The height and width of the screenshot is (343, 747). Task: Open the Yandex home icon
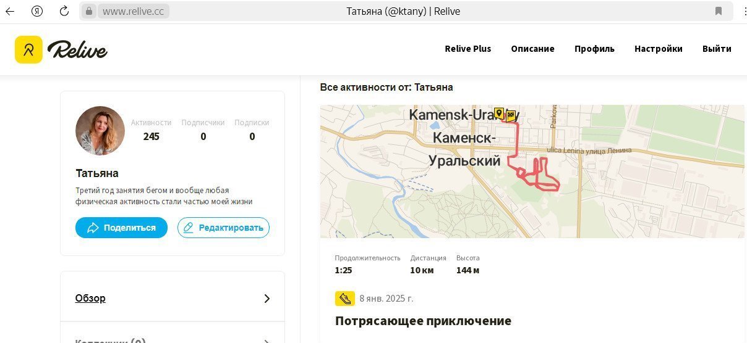click(37, 11)
